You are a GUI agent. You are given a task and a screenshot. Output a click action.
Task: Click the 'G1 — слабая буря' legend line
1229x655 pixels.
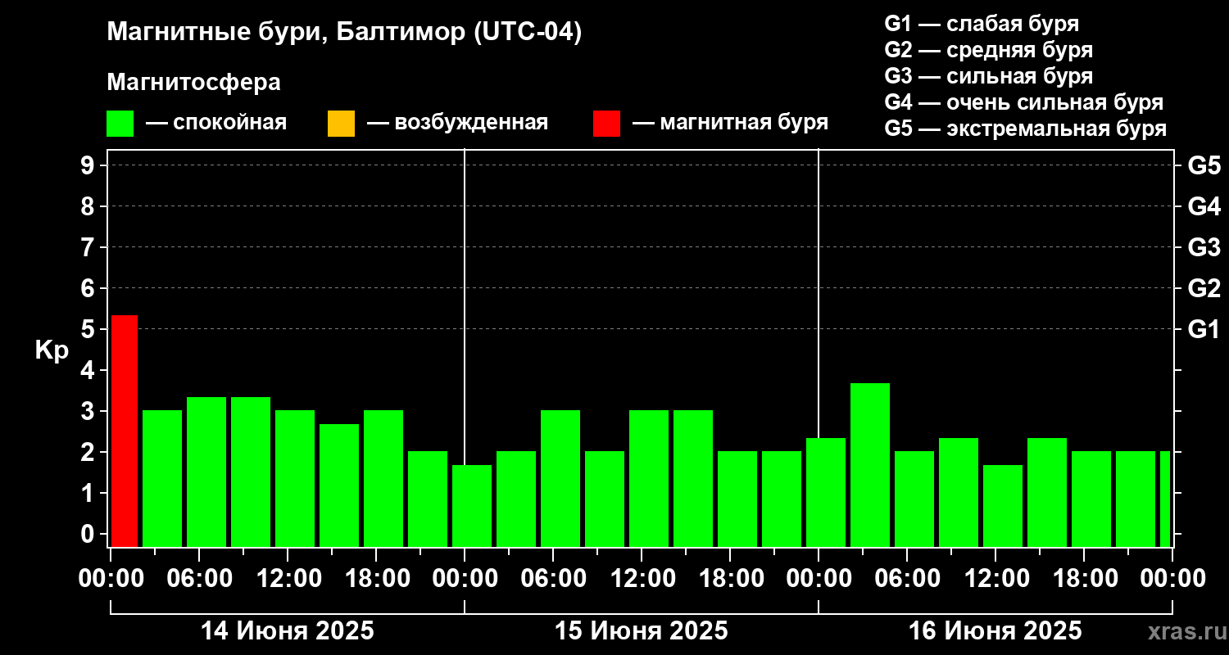pos(982,24)
